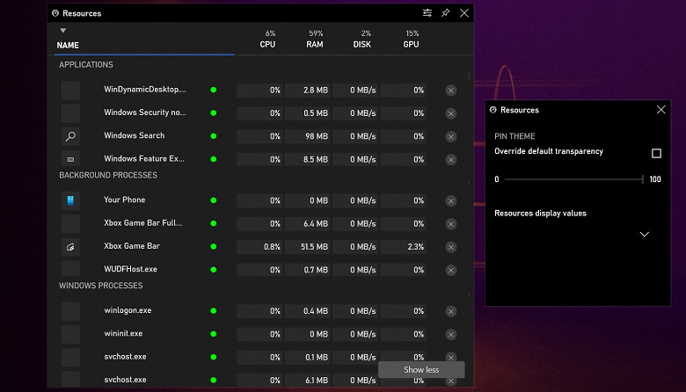
Task: Select the wininit.exe row name
Action: (x=123, y=333)
